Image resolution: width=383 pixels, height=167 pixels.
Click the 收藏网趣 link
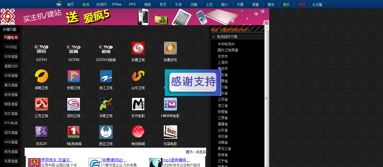(10, 29)
